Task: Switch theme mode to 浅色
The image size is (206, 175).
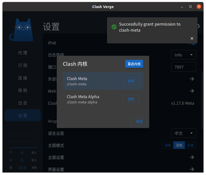Action: (x=168, y=145)
